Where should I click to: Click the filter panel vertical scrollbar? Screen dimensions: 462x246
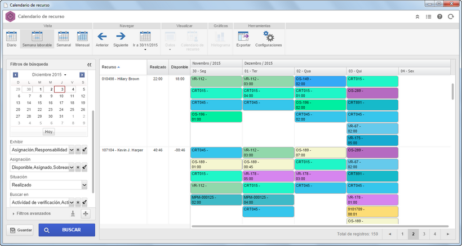click(x=93, y=151)
